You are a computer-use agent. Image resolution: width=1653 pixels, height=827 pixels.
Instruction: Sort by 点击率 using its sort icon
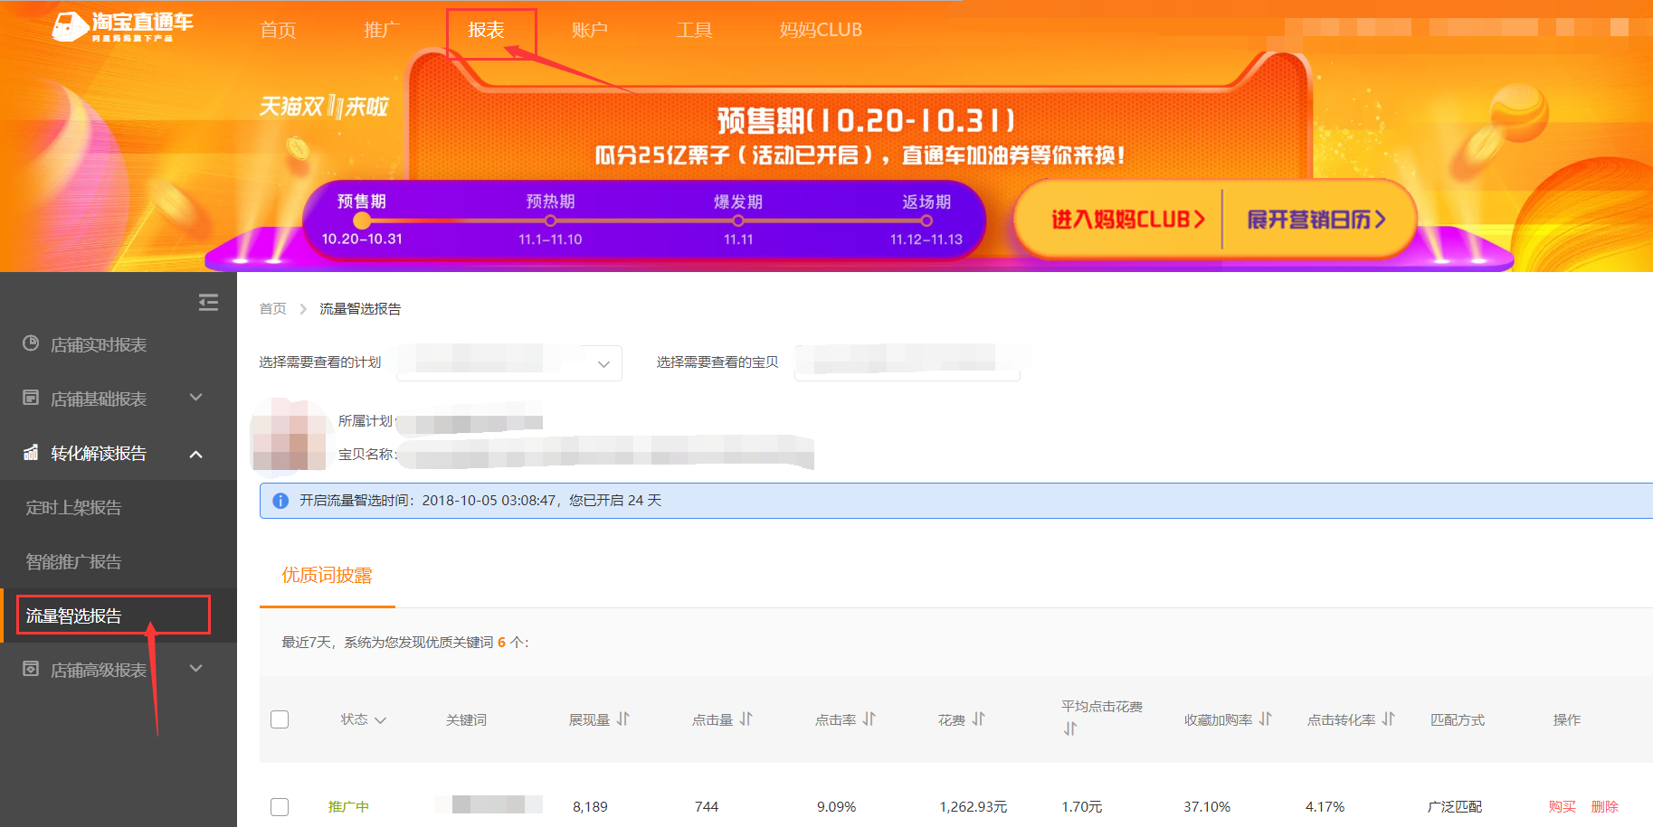(x=869, y=719)
